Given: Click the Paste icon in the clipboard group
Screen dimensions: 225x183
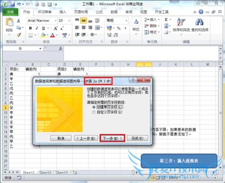Looking at the screenshot, I should click(9, 22).
